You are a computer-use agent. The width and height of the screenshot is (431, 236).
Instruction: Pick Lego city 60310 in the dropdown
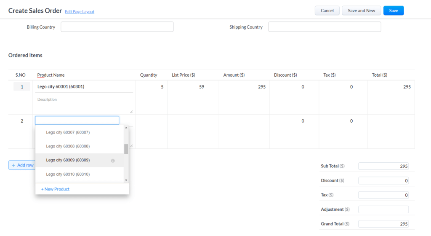[x=68, y=174]
